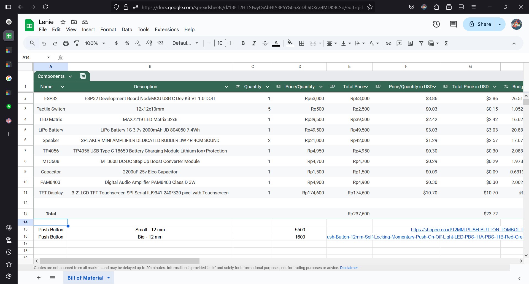
Task: Open the Borders tool
Action: pyautogui.click(x=302, y=43)
